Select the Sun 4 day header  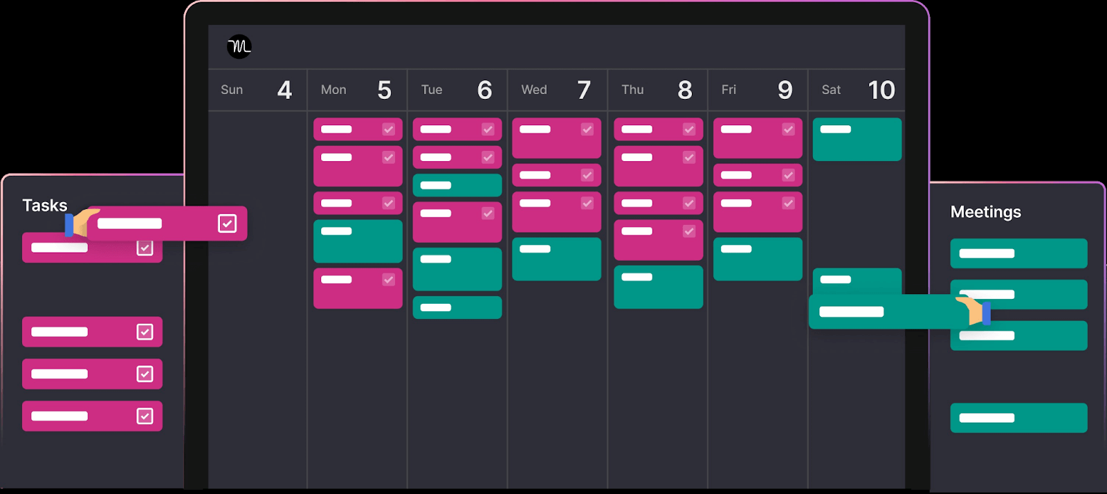pyautogui.click(x=257, y=90)
